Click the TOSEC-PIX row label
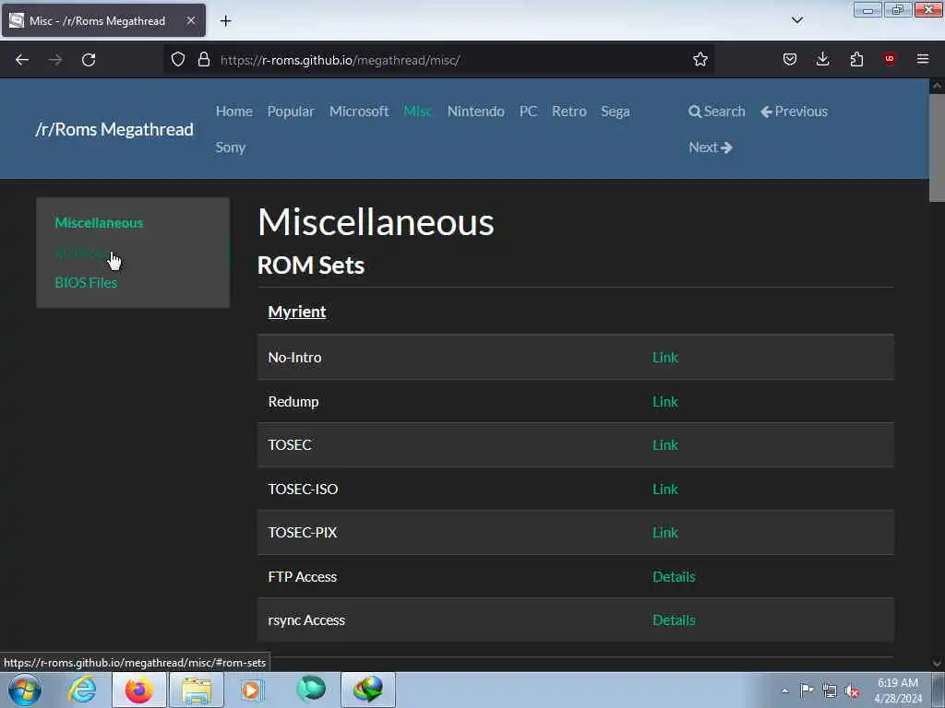The width and height of the screenshot is (945, 708). pos(303,532)
